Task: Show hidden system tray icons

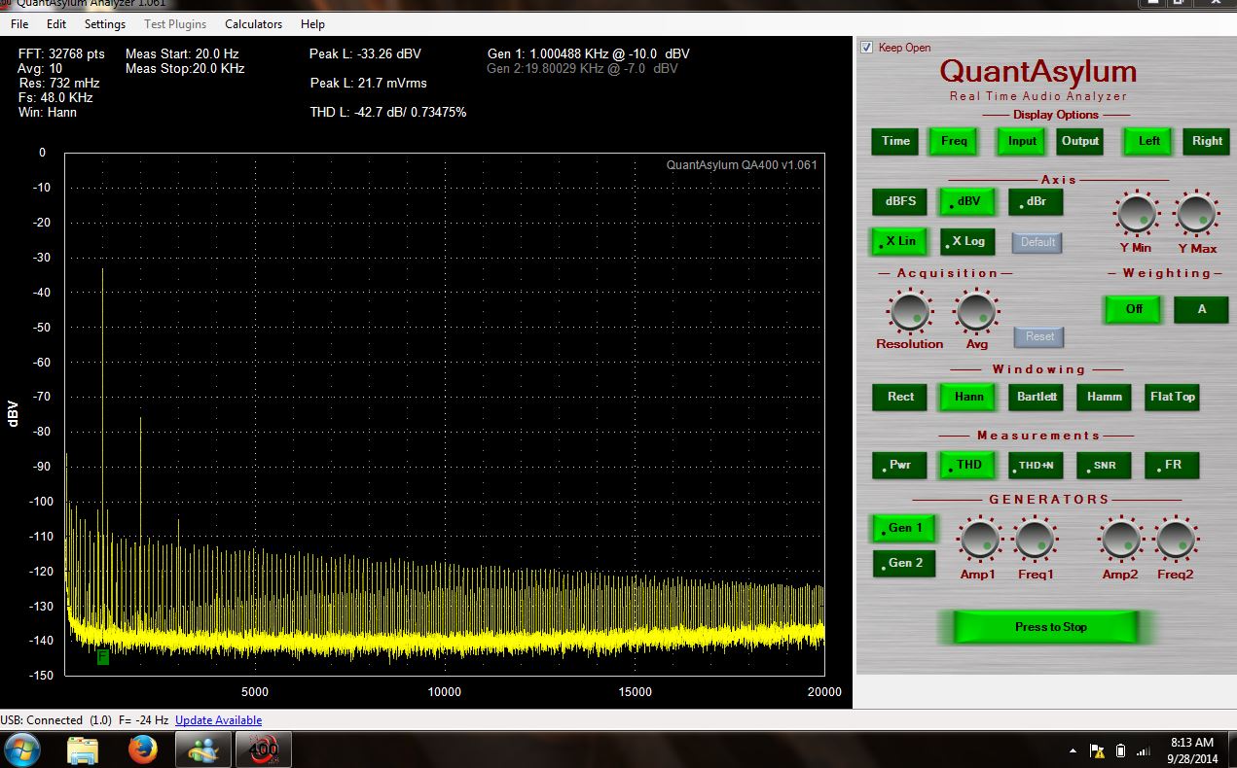Action: pos(1073,751)
